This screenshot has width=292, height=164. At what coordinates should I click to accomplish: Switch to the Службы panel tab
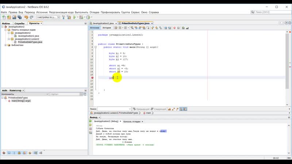(x=19, y=23)
